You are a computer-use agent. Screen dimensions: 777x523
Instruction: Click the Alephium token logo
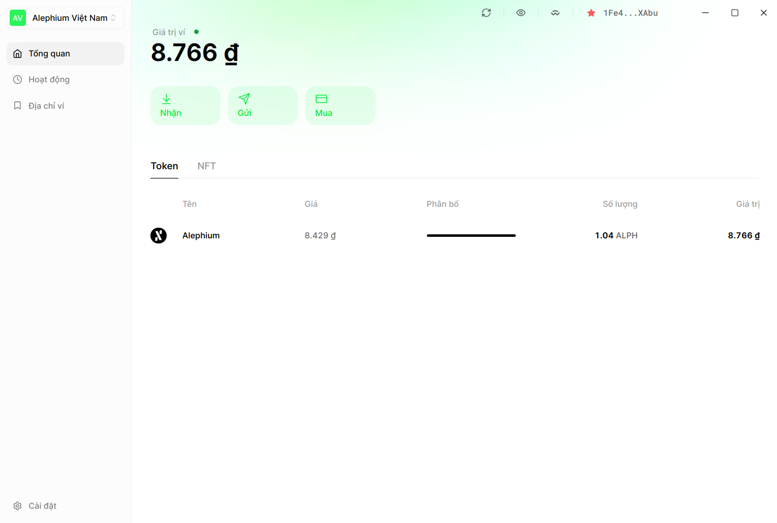[159, 235]
